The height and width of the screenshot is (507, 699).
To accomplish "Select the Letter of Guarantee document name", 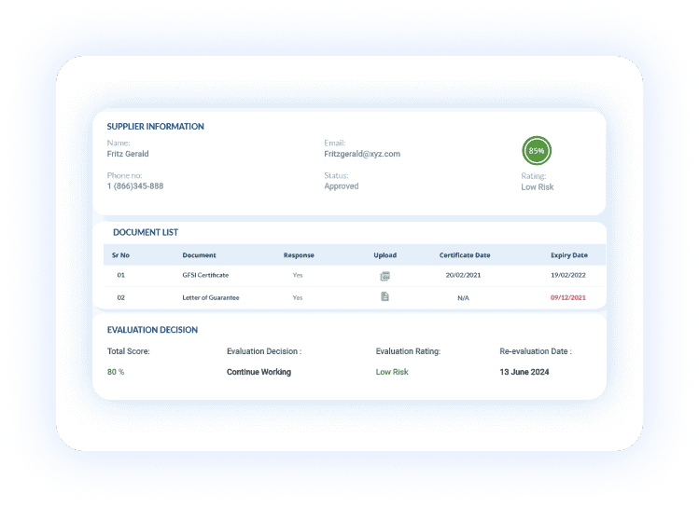I will tap(210, 297).
